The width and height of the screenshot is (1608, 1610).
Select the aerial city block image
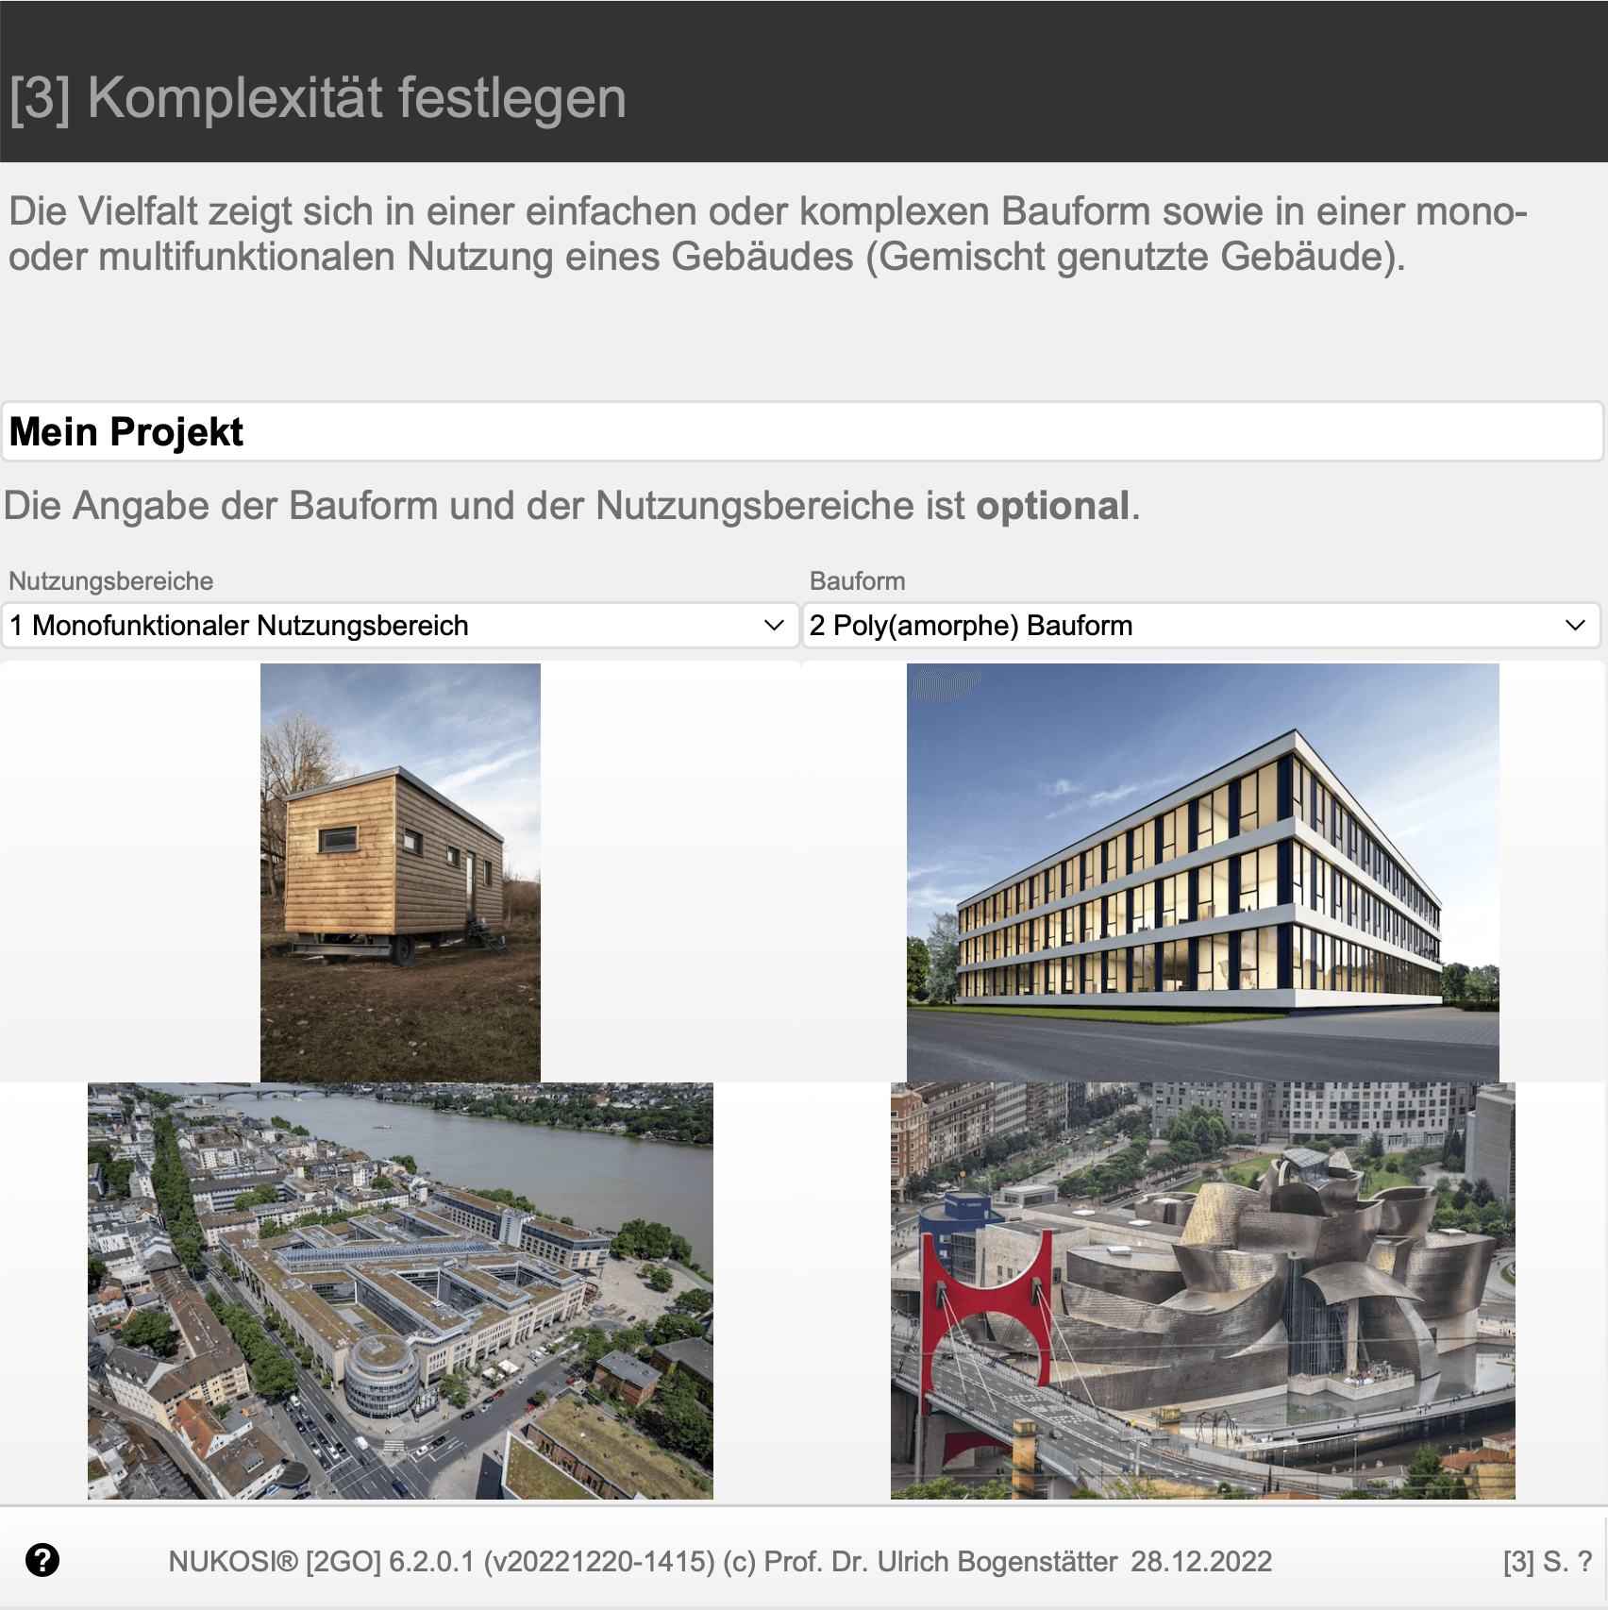(x=400, y=1291)
